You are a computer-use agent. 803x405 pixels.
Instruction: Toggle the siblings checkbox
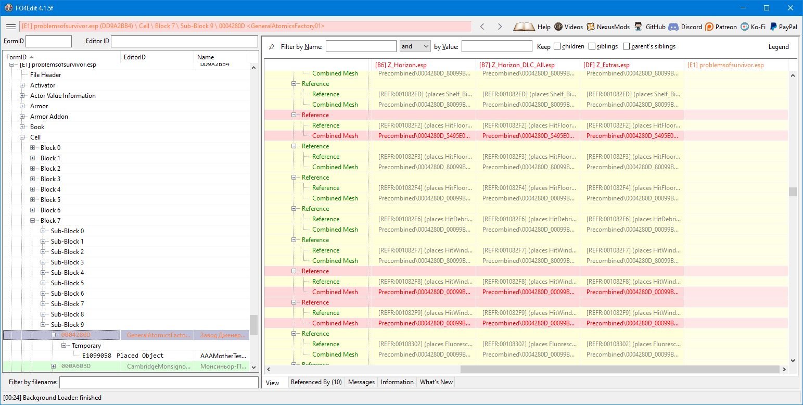pyautogui.click(x=592, y=46)
